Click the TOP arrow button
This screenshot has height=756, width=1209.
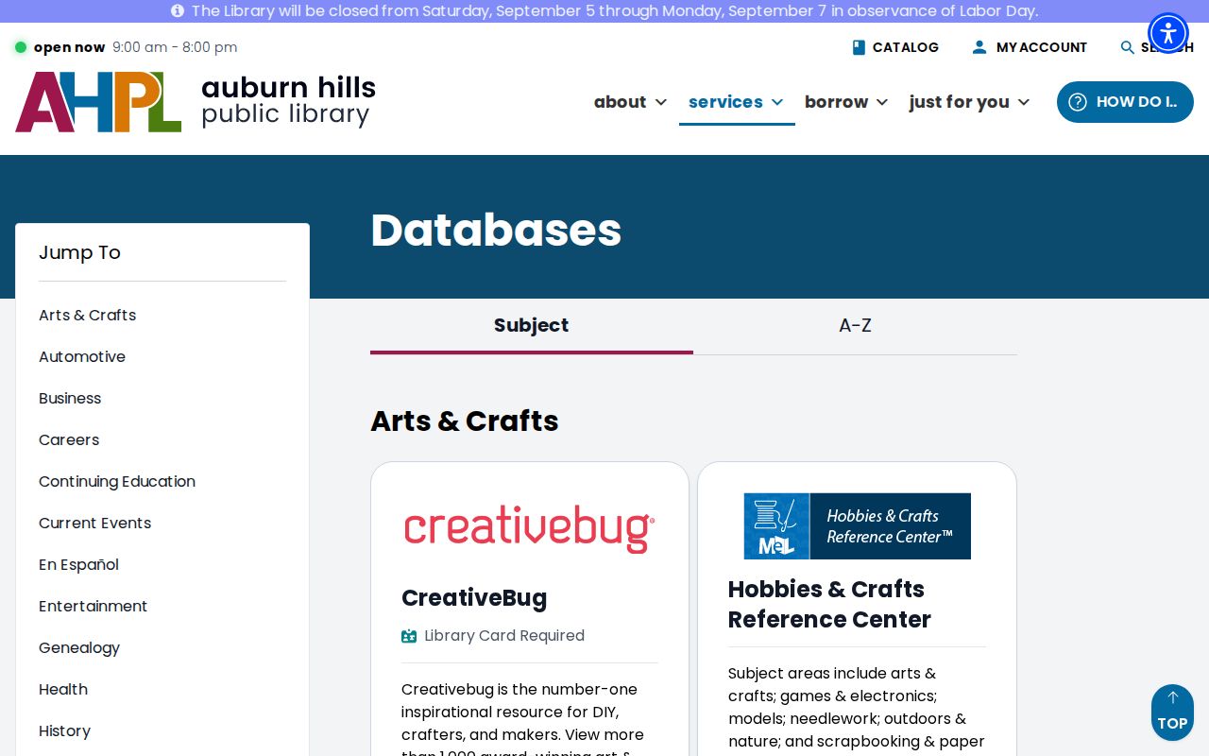(1172, 713)
